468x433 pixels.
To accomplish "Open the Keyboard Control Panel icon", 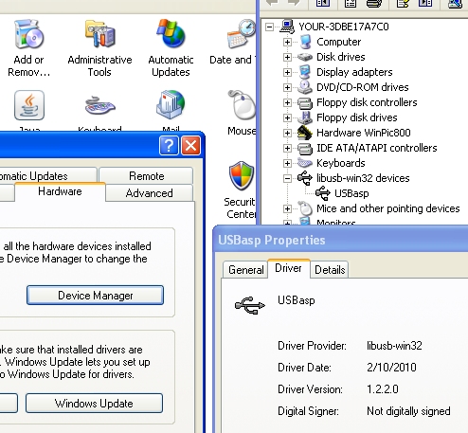I will (x=99, y=106).
